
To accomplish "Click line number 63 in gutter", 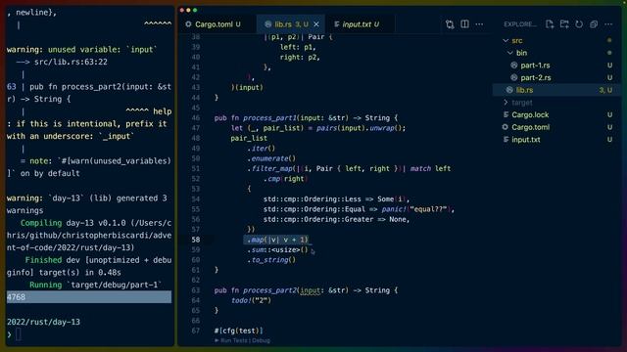I will click(196, 290).
